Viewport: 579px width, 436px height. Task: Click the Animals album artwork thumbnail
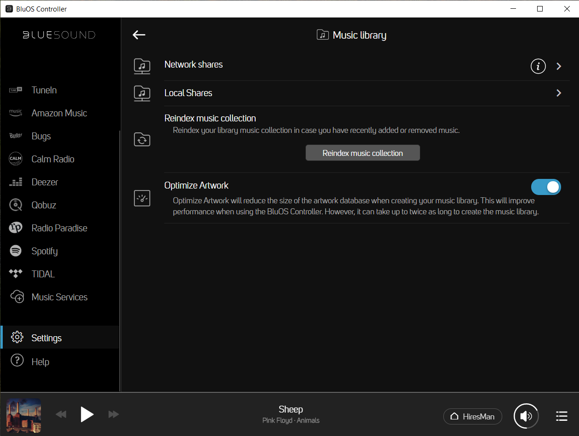[x=23, y=414]
